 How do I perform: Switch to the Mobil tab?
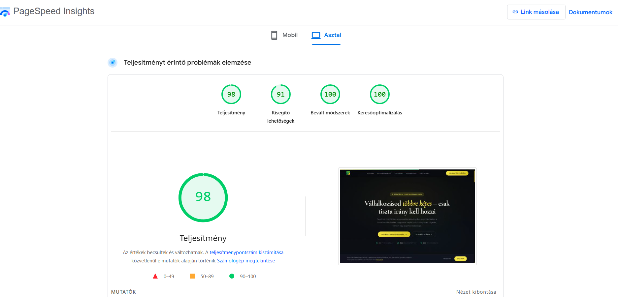pyautogui.click(x=284, y=35)
